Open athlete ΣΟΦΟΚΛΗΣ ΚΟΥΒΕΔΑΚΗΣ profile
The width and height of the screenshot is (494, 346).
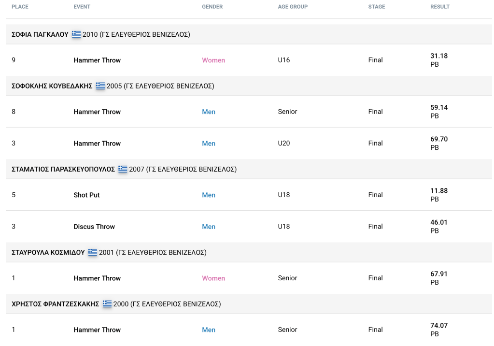[x=52, y=86]
